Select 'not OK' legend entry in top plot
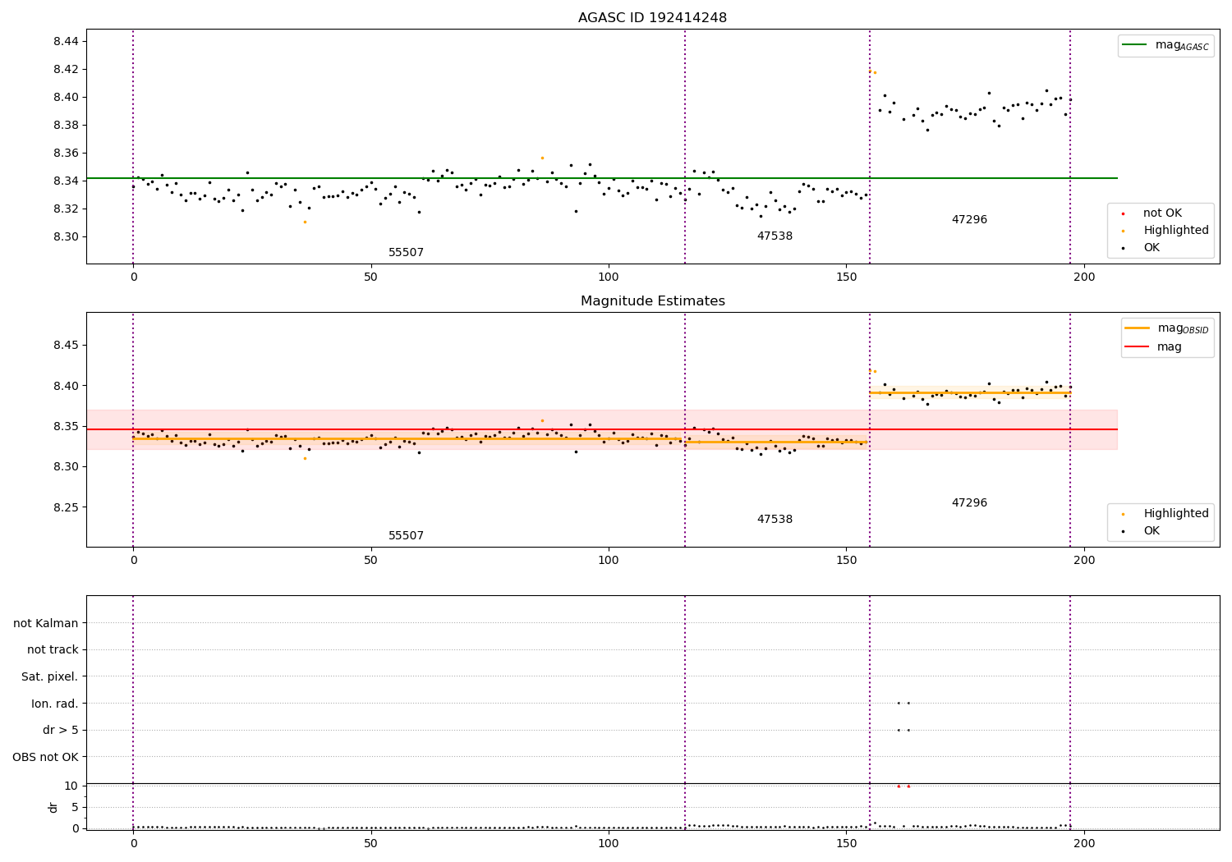 click(x=1162, y=213)
